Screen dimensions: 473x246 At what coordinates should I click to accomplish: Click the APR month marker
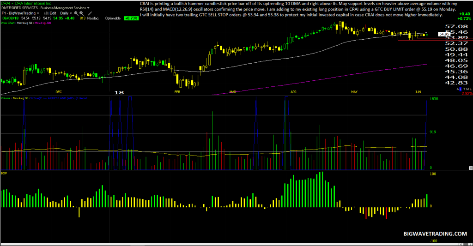coord(293,92)
